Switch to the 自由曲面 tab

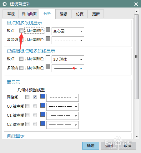click(29, 14)
